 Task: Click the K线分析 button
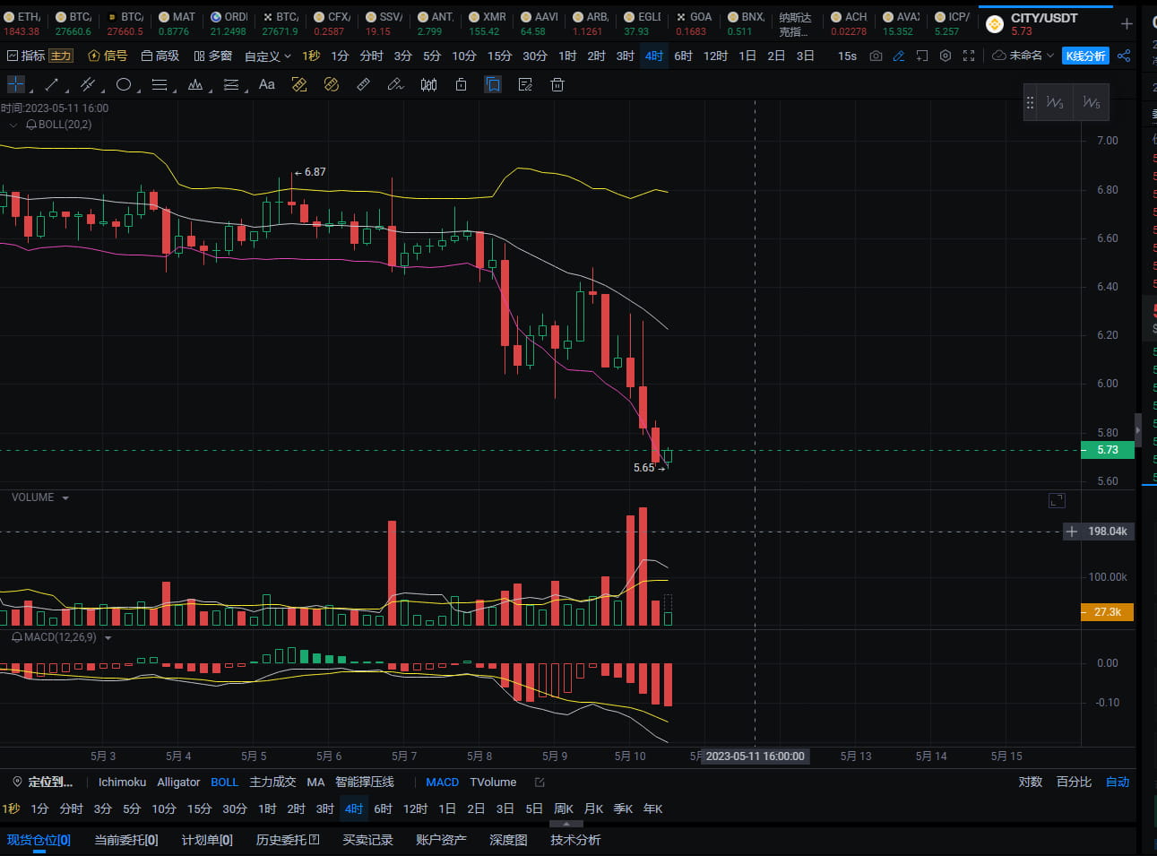[1085, 56]
